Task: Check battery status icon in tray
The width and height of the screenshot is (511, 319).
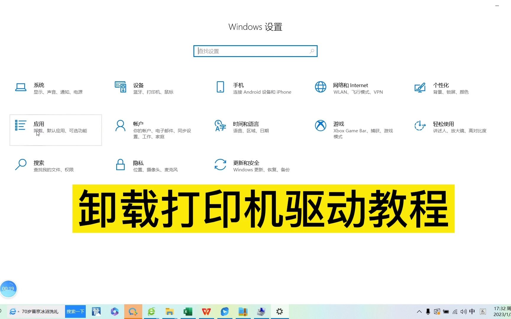Action: (446, 312)
